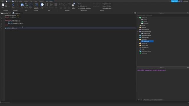The height and width of the screenshot is (106, 189).
Task: Switch to the PLUGINS ribbon tab
Action: (x=41, y=1)
